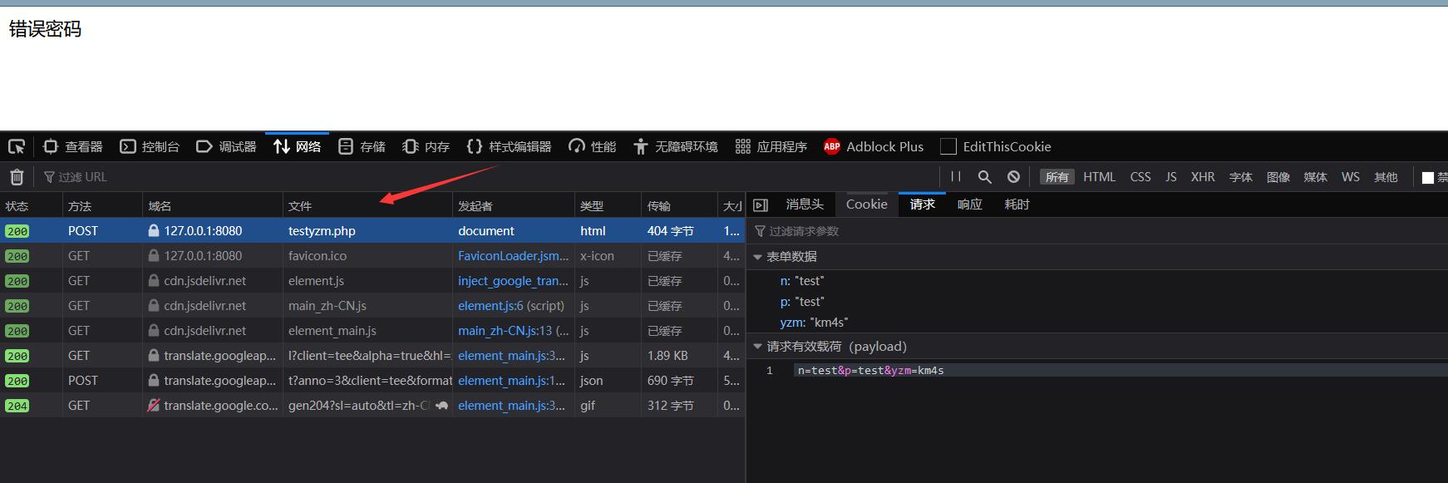
Task: Toggle the disable cache checkbox
Action: (1428, 178)
